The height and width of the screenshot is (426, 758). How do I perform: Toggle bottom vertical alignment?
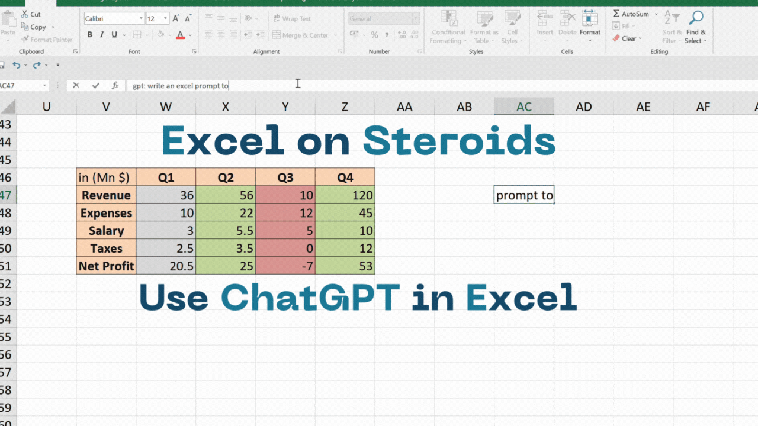233,19
